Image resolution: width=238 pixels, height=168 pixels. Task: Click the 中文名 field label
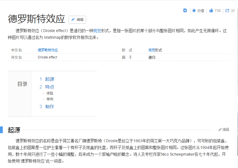coord(17,50)
